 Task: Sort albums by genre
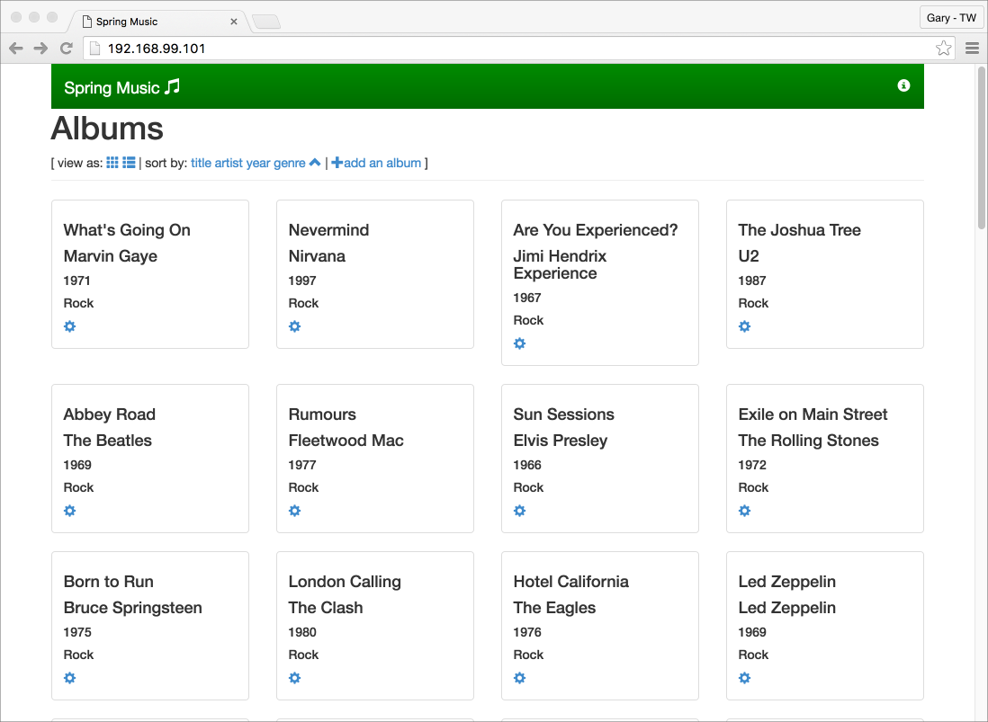(x=289, y=164)
